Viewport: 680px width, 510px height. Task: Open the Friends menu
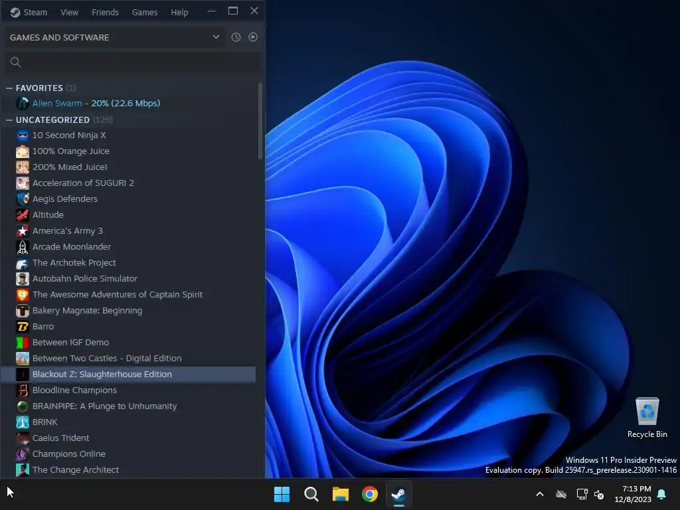106,12
